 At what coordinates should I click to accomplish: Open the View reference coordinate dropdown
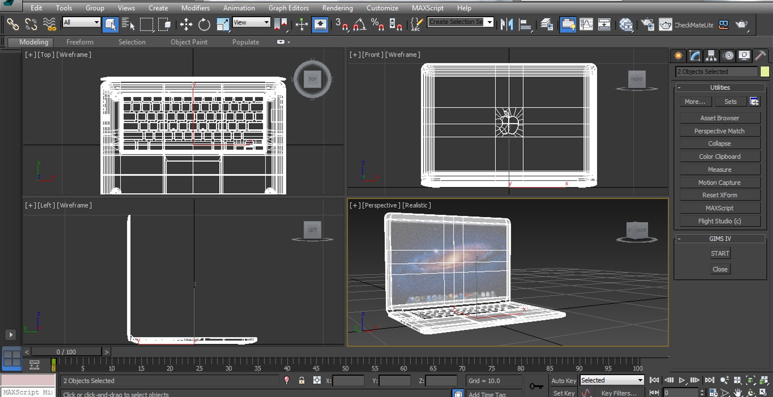click(x=251, y=22)
